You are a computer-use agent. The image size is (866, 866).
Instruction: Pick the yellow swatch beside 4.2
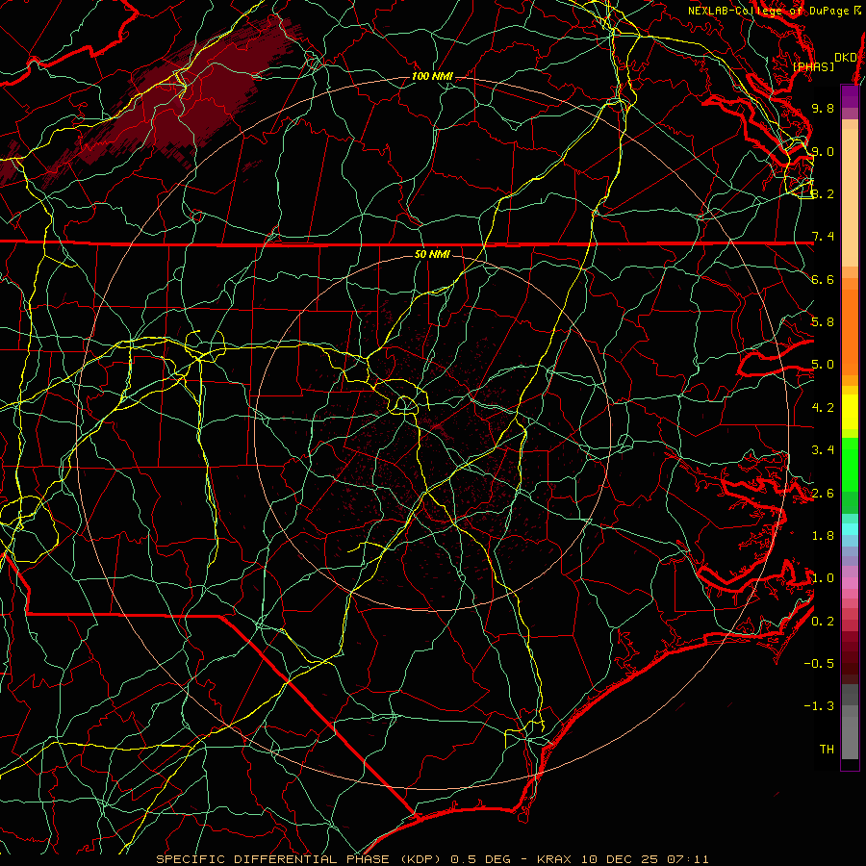tap(850, 412)
